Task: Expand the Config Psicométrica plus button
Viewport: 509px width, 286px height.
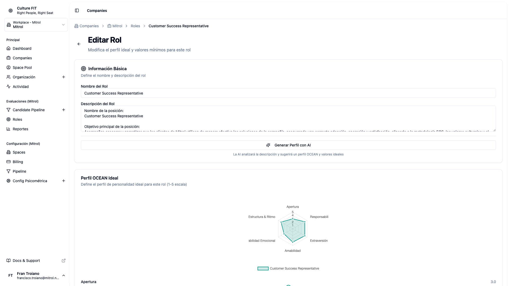Action: (x=64, y=181)
